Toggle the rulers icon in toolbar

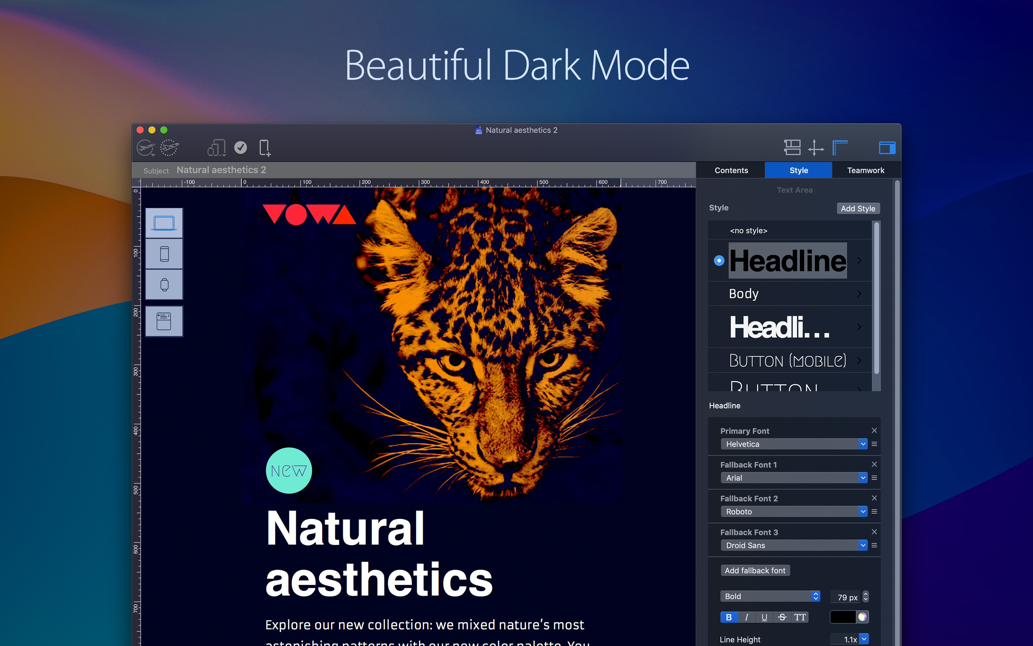click(x=840, y=148)
